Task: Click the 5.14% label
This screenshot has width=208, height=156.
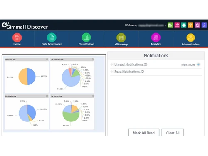Action: click(x=42, y=121)
